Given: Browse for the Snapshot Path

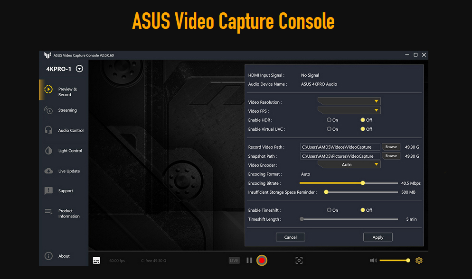Looking at the screenshot, I should [x=391, y=156].
